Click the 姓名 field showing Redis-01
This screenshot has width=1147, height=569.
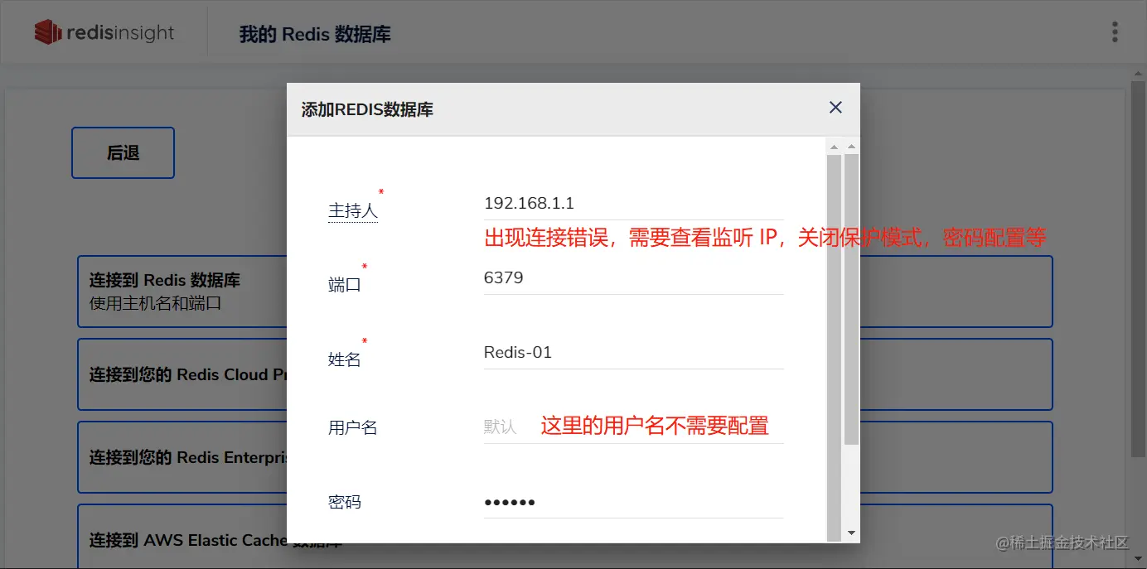coord(633,352)
